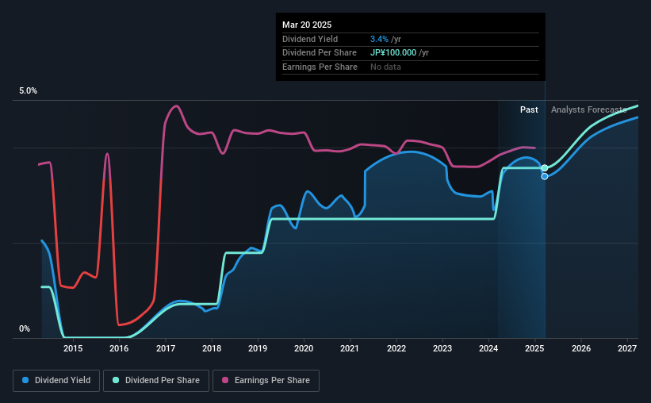Click the 2020 x-axis year label
This screenshot has width=651, height=403.
coord(304,348)
